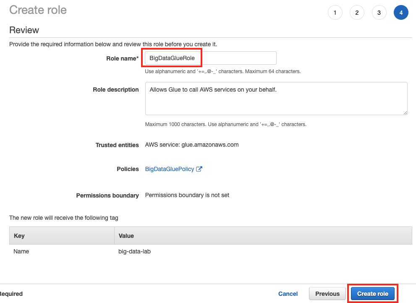
Task: Go back with the Previous button
Action: pyautogui.click(x=327, y=294)
